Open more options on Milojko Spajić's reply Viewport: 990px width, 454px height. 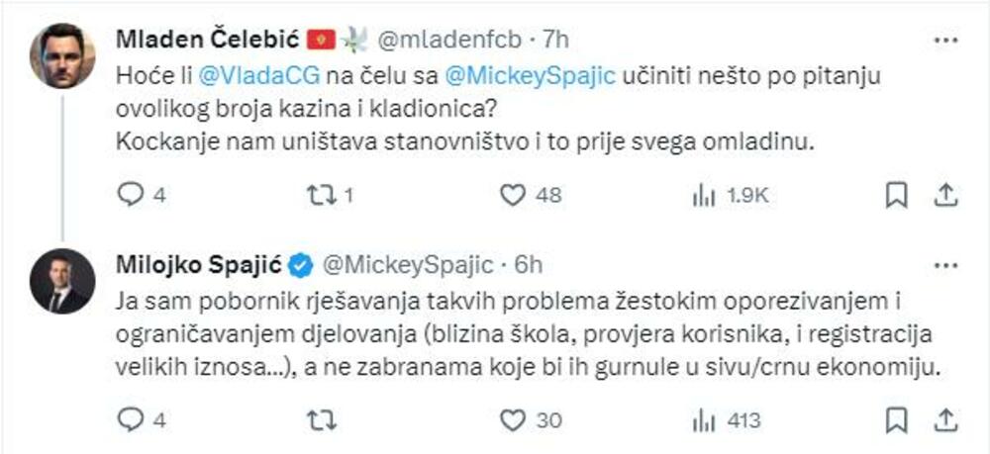coord(945,264)
